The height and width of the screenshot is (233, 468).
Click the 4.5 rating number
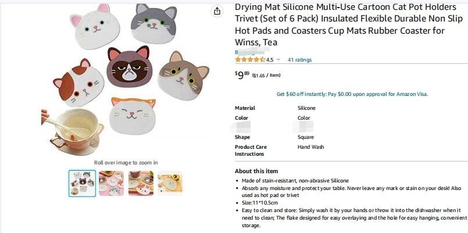click(270, 60)
